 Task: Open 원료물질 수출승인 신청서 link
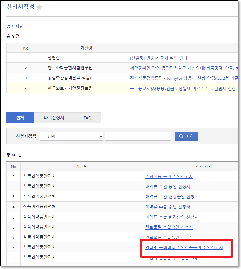[x=169, y=237]
